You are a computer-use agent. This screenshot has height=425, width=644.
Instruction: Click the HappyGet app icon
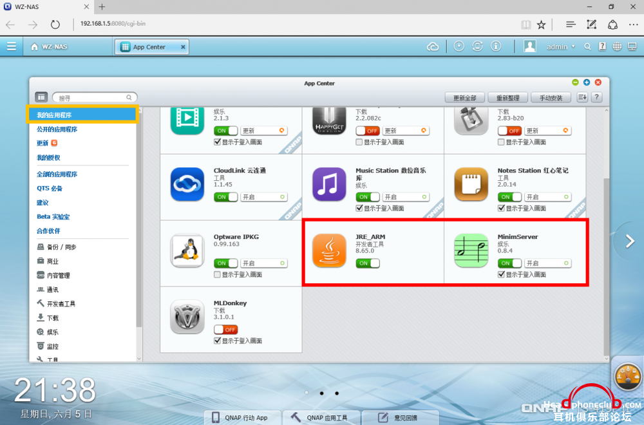click(329, 122)
